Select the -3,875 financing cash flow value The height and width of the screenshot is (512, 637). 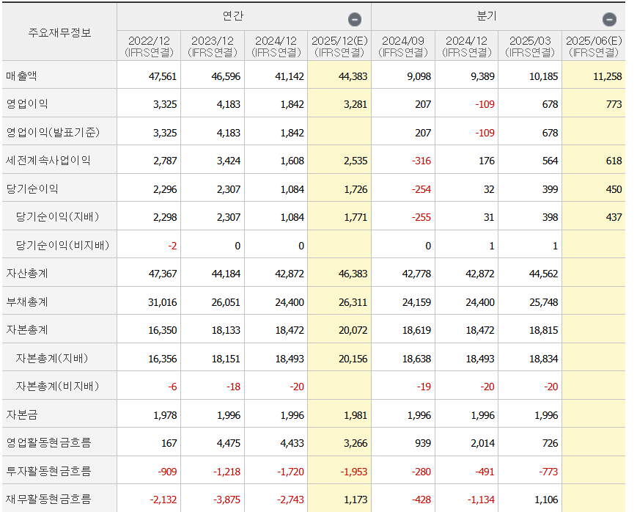click(x=227, y=500)
